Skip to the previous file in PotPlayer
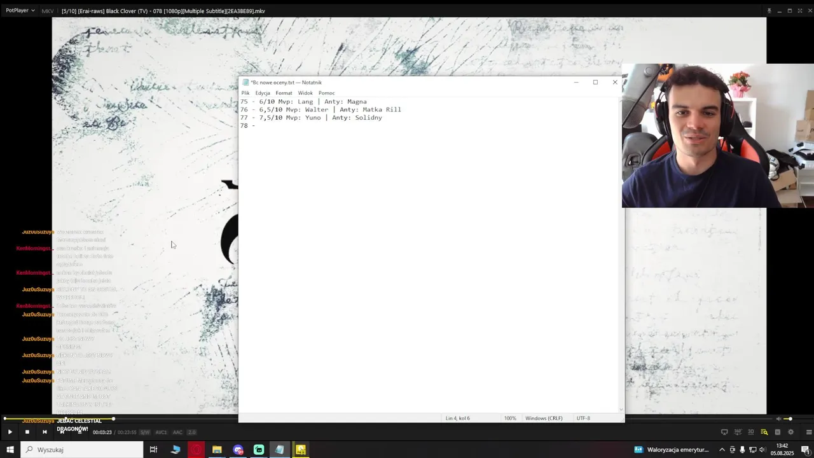Viewport: 814px width, 458px height. coord(45,432)
